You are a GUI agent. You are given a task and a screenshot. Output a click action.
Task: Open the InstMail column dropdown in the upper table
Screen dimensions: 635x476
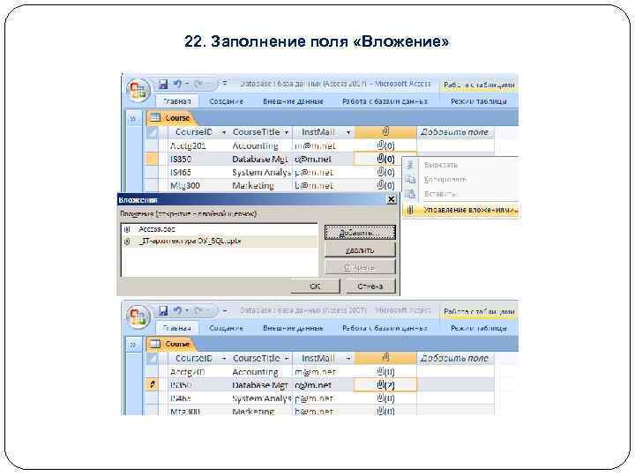348,132
